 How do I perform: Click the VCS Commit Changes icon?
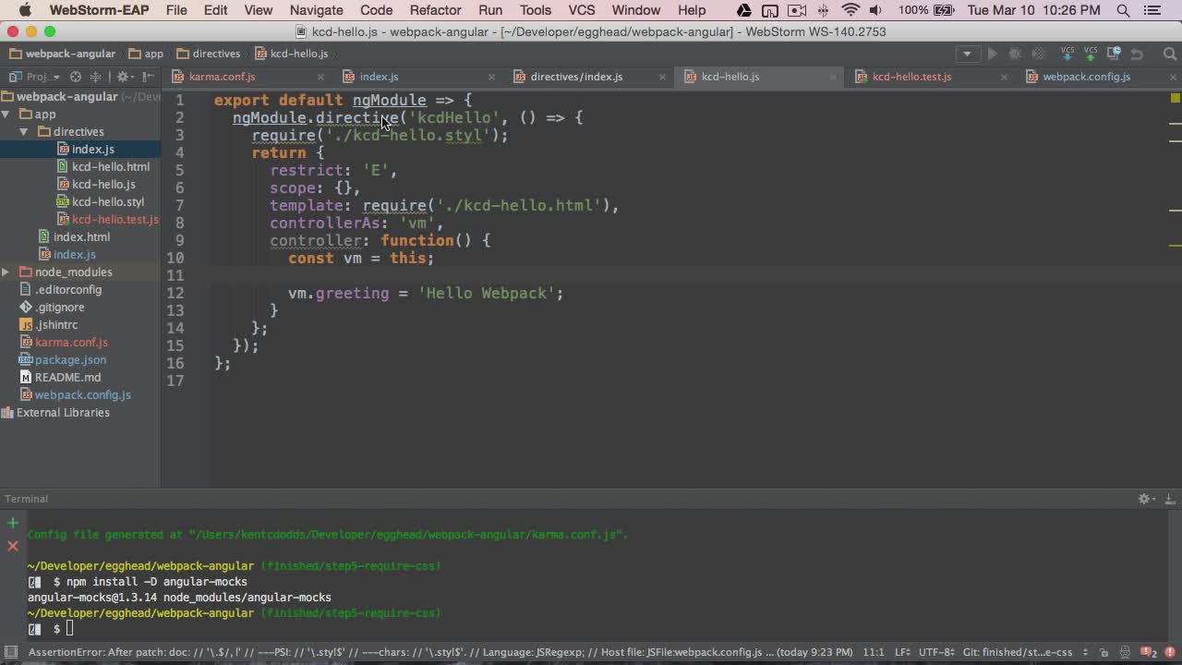coord(1091,54)
